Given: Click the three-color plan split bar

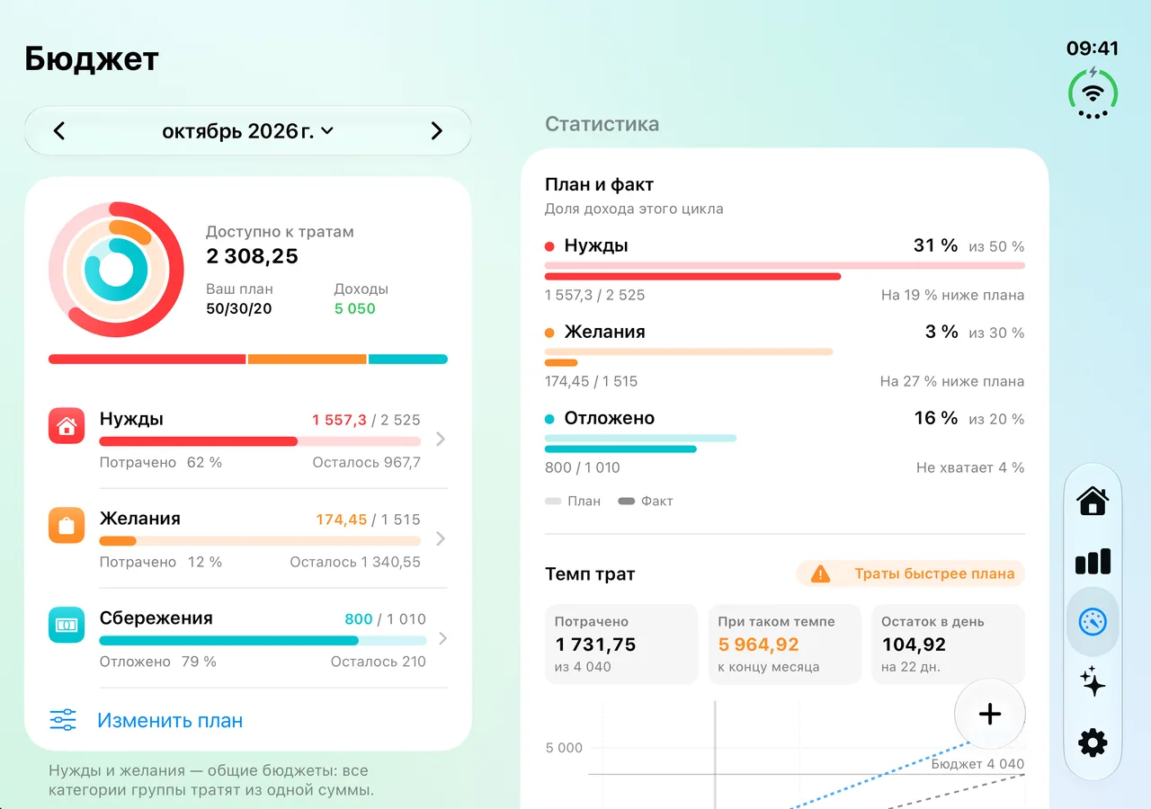Looking at the screenshot, I should (248, 359).
